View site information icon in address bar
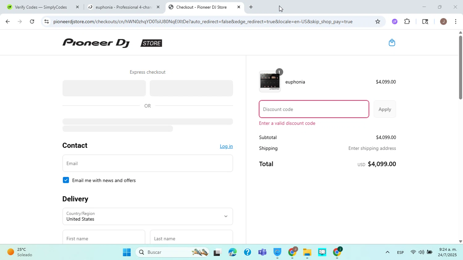The height and width of the screenshot is (260, 463). coord(46,22)
